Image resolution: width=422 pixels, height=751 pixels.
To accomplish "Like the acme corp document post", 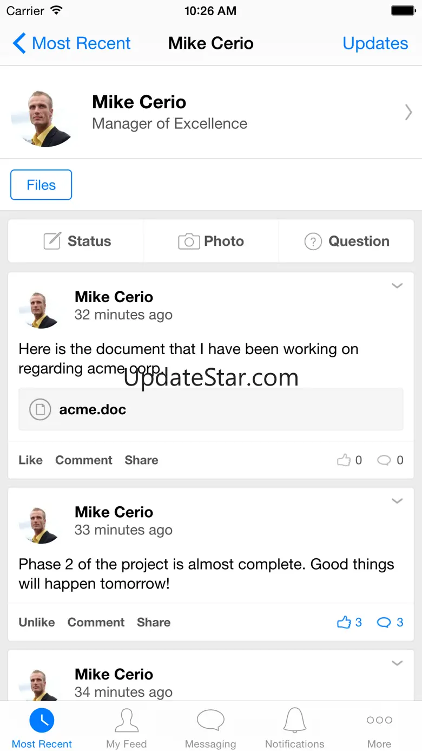I will [30, 460].
